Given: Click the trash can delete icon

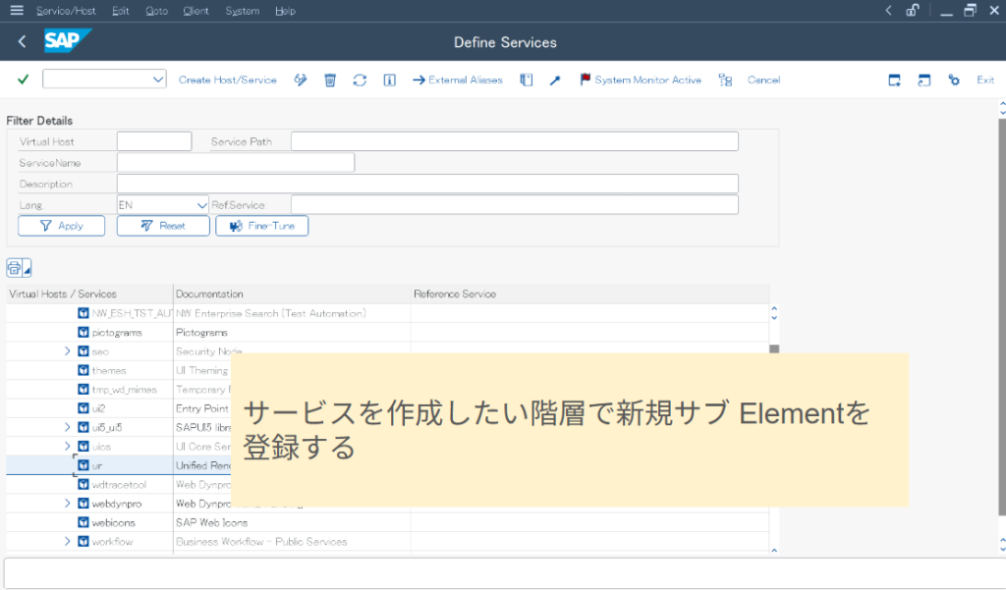Looking at the screenshot, I should pos(330,80).
